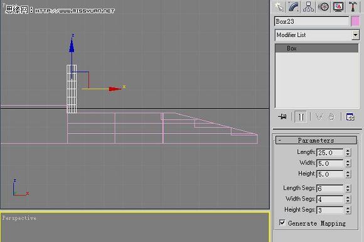The width and height of the screenshot is (364, 242).
Task: Open the Utilities hammer tab
Action: 353,6
